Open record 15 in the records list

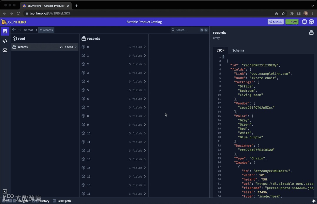point(114,176)
